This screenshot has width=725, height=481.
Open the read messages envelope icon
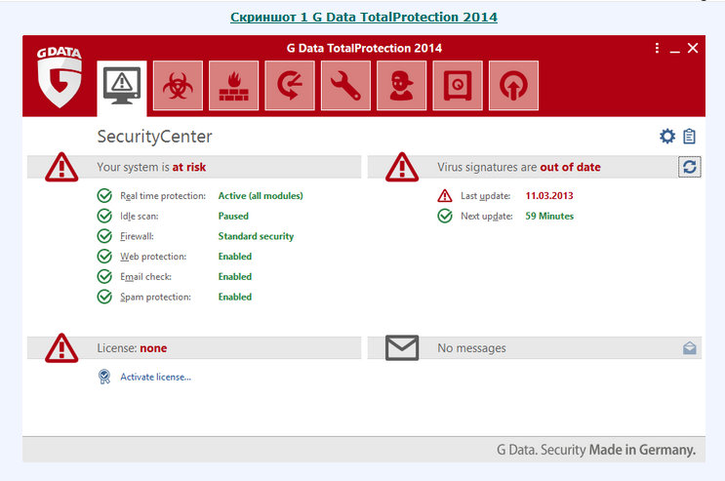click(x=690, y=347)
